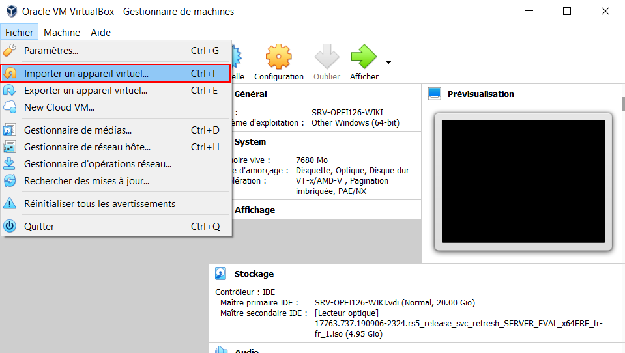The image size is (625, 353).
Task: Select Importer un appareil virtuel...
Action: click(116, 74)
